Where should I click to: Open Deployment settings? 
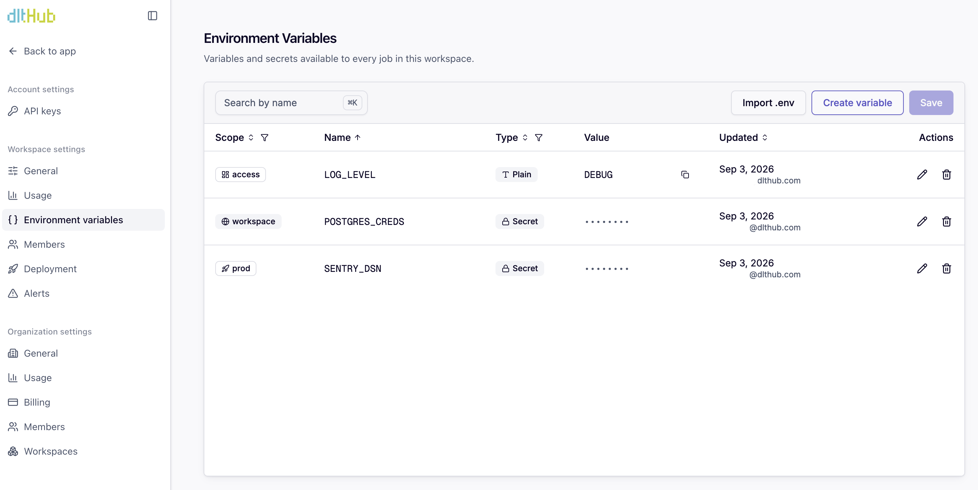click(83, 269)
